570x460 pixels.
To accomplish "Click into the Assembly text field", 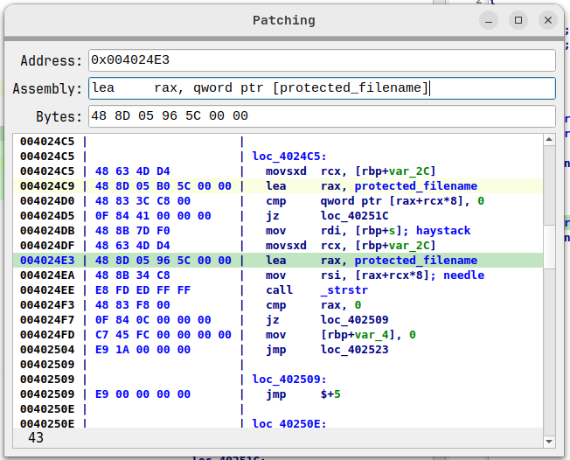I will [x=322, y=88].
